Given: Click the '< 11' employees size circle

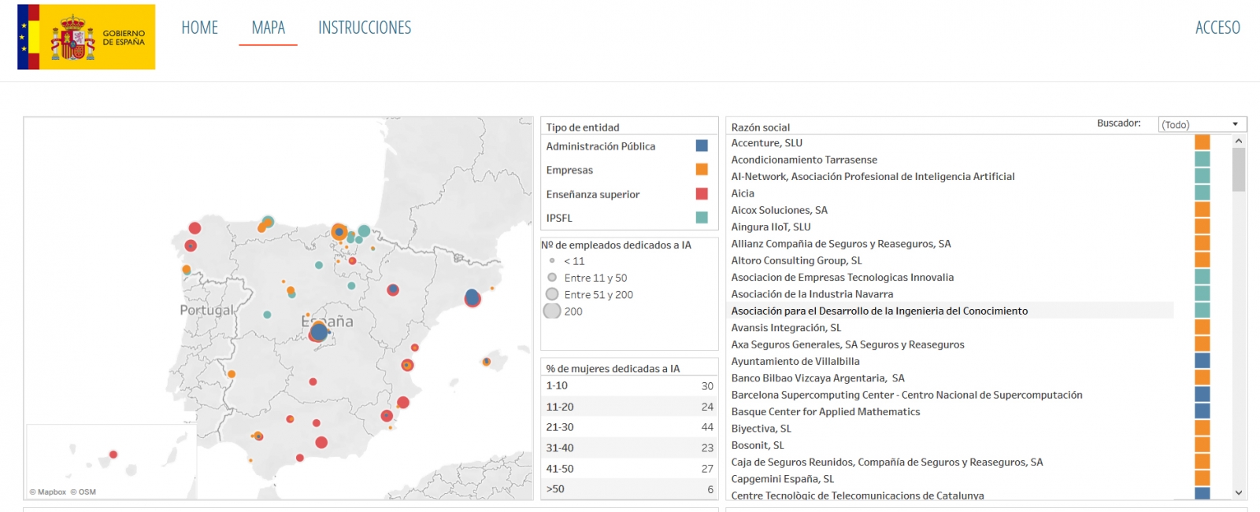Looking at the screenshot, I should click(552, 260).
